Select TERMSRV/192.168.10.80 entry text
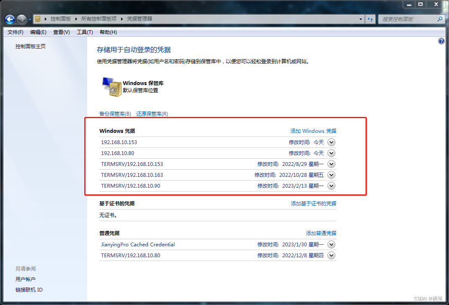 [130, 255]
